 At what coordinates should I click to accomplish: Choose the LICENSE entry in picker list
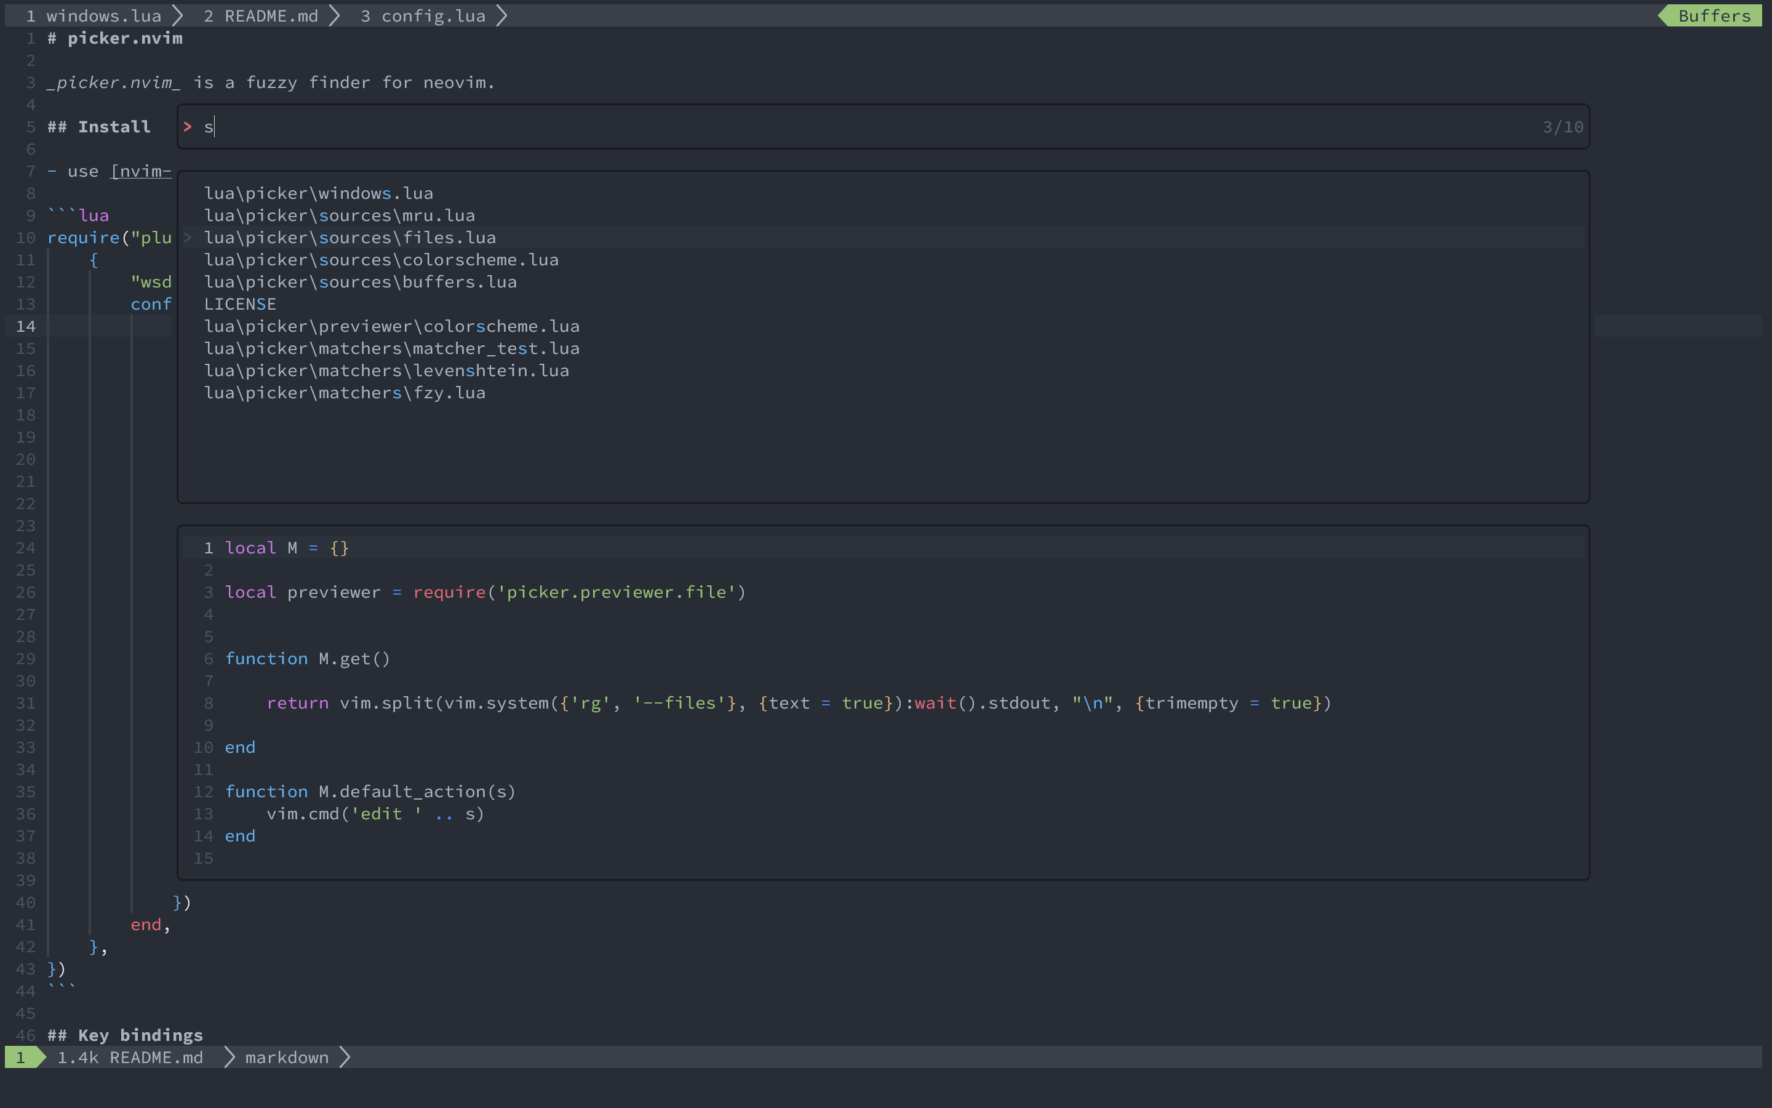(239, 304)
